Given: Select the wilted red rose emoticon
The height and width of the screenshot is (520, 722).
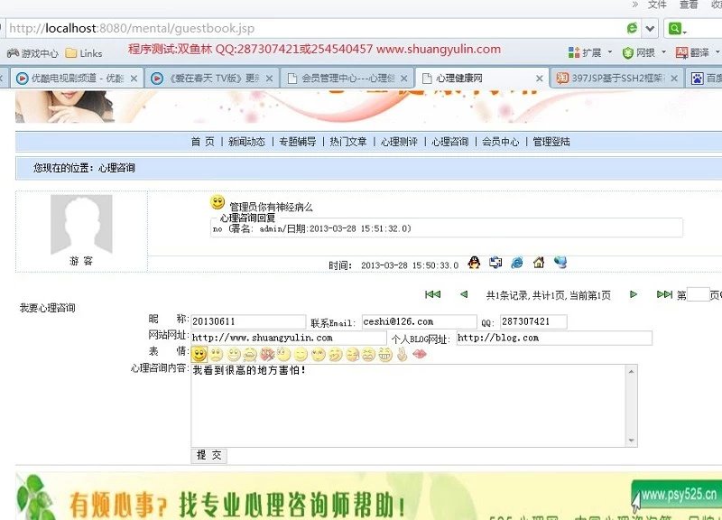Looking at the screenshot, I should [267, 354].
